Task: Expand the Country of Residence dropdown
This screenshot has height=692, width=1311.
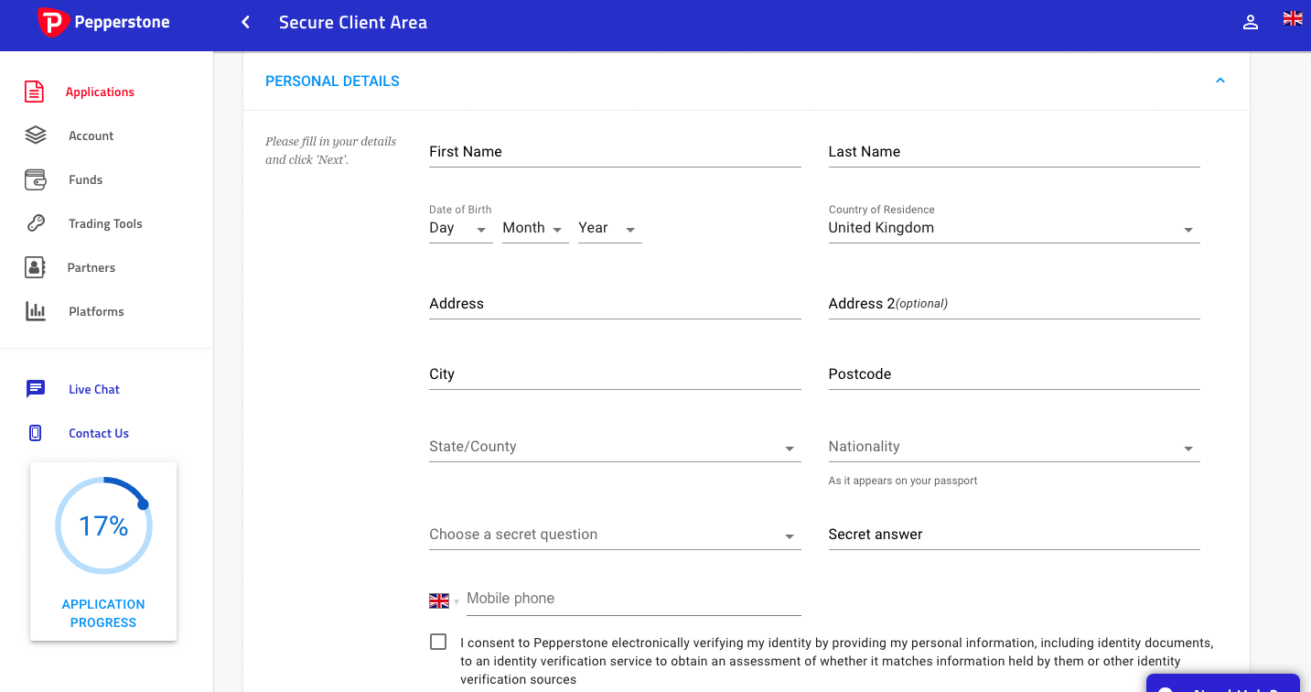Action: click(1013, 229)
